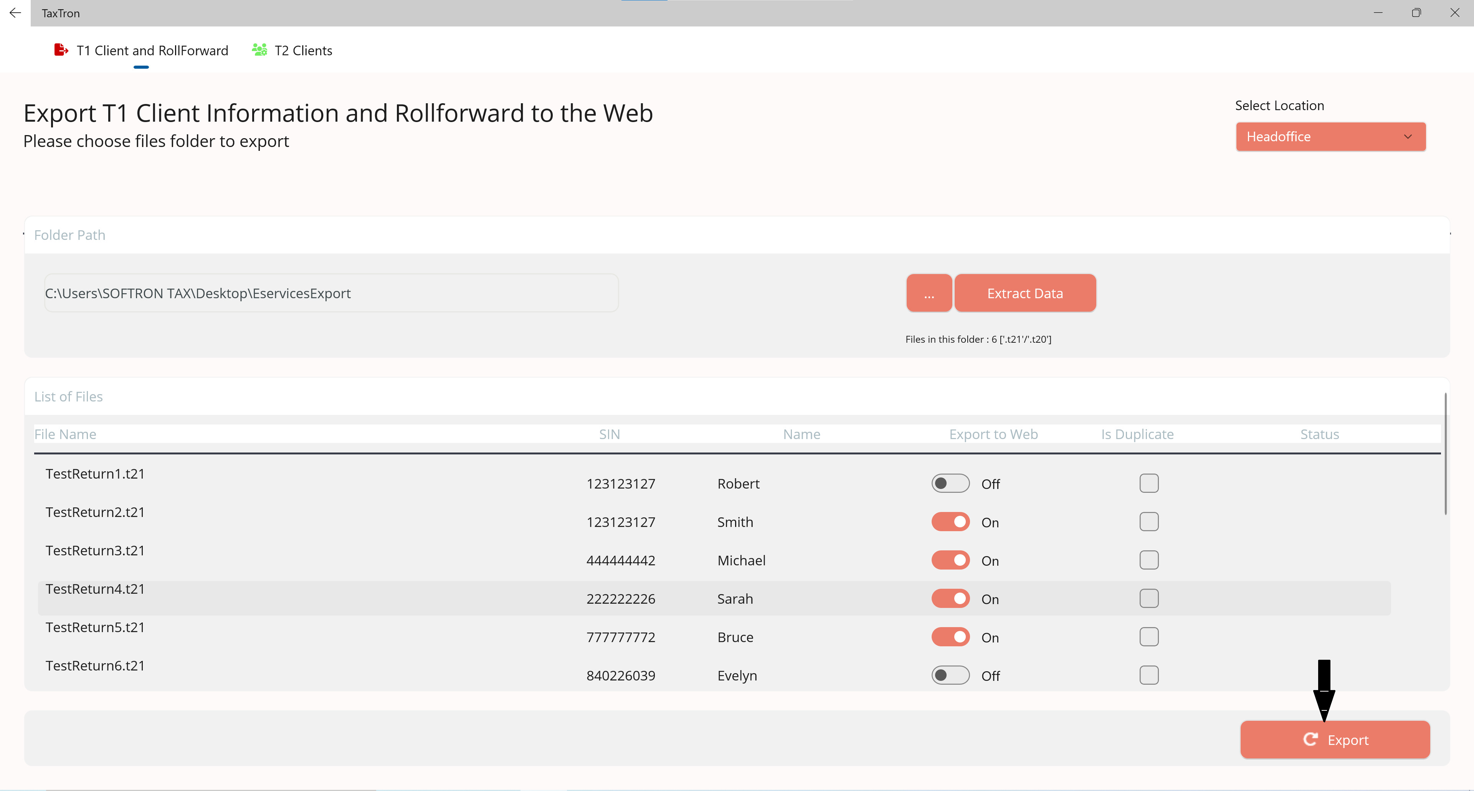Click the Folder Path section header
The height and width of the screenshot is (791, 1474).
[69, 235]
